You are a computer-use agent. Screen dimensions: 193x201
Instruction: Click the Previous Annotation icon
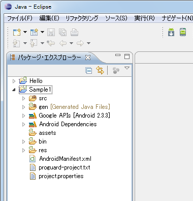[34, 43]
